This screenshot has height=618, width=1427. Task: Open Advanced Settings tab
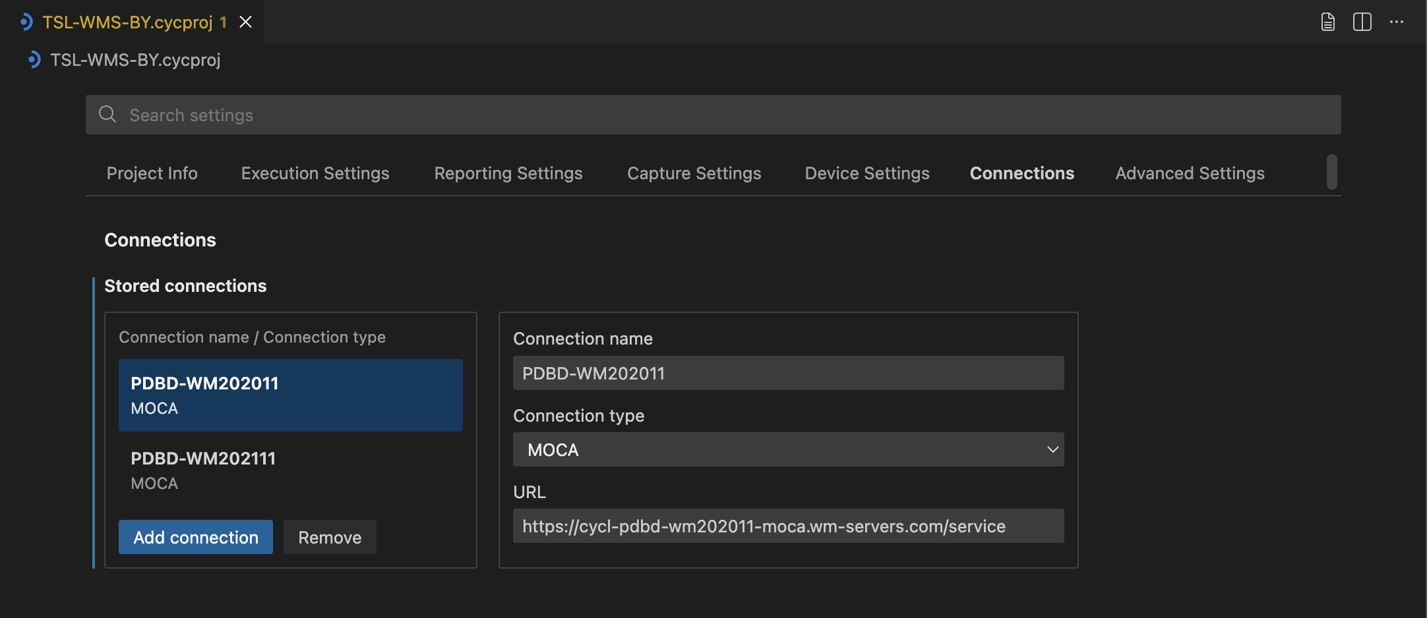pos(1190,173)
